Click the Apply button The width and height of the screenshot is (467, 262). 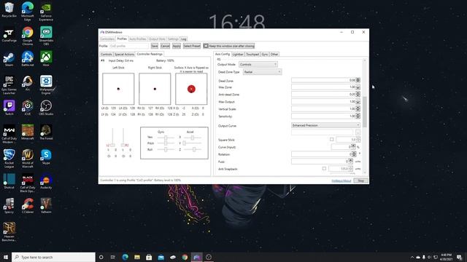coord(177,46)
